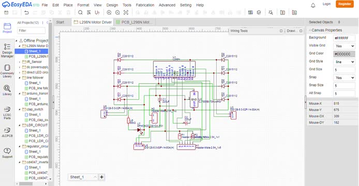Switch to the PCB_L298N Mot... tab
The image size is (359, 186).
(x=134, y=22)
